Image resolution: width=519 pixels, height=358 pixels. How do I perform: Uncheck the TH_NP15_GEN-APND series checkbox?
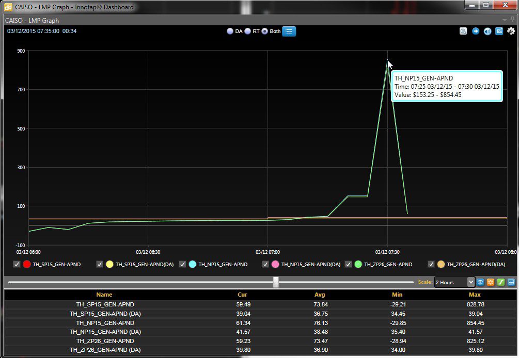[182, 264]
